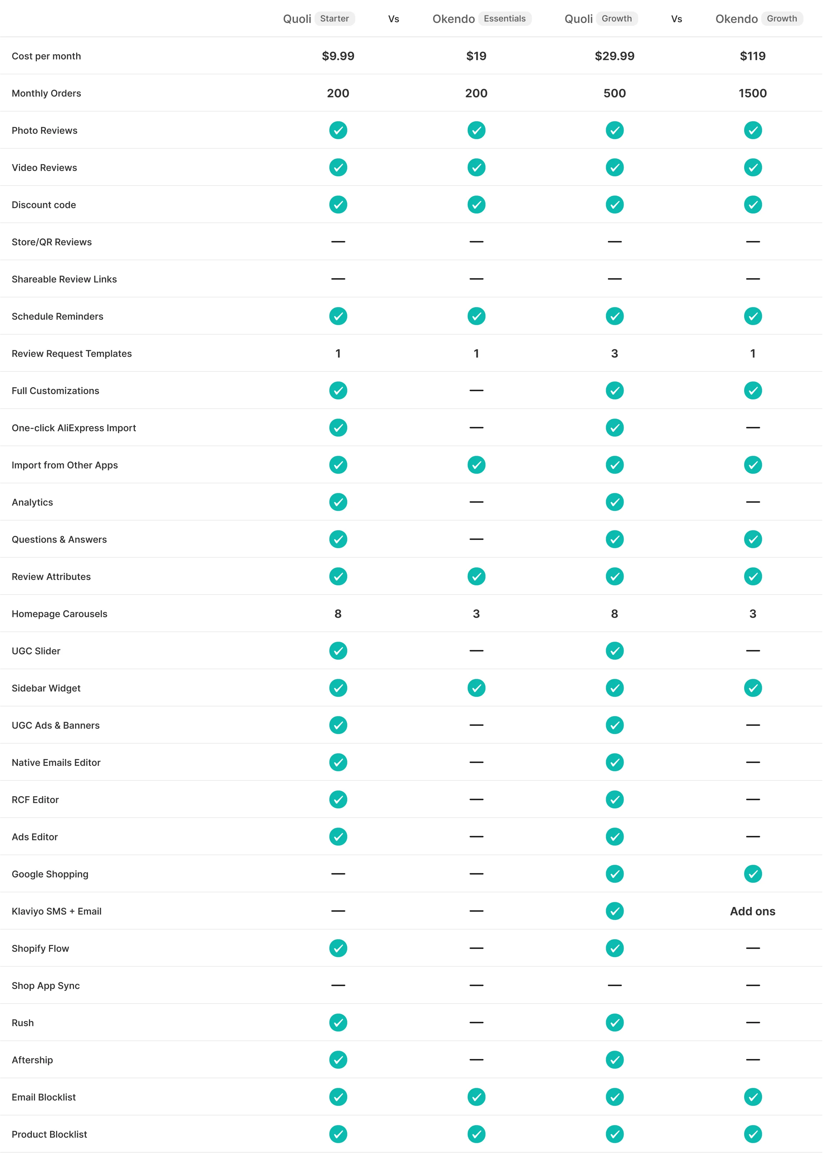Image resolution: width=830 pixels, height=1153 pixels.
Task: Click the Add ons text for Klaviyo
Action: click(753, 911)
